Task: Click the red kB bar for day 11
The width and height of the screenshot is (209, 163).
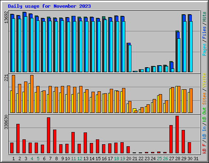Action: pos(73,143)
